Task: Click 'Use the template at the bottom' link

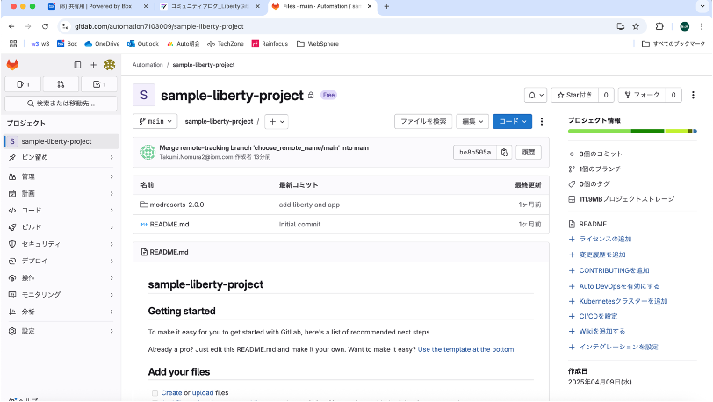Action: [466, 349]
